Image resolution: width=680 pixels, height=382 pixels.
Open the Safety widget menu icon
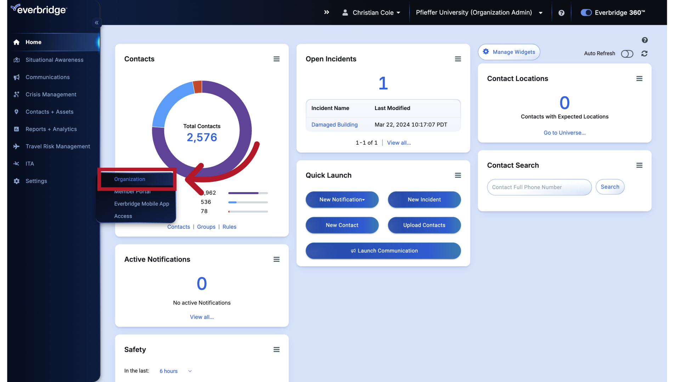(277, 350)
